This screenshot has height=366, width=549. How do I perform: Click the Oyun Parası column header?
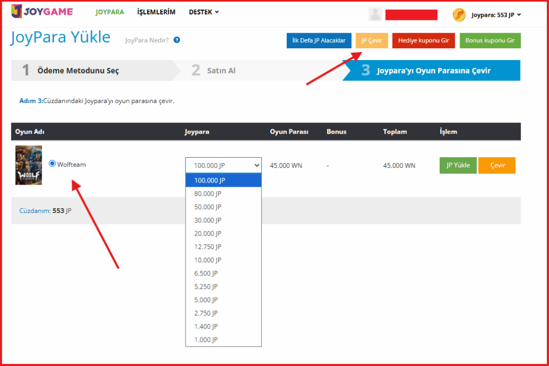[x=289, y=132]
